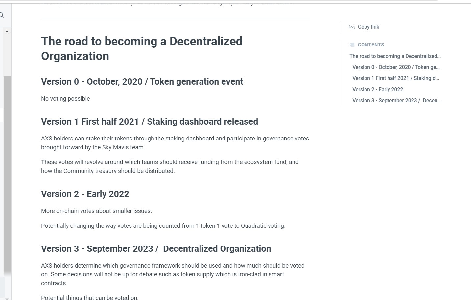
Task: Click the chain icon beside Copy link
Action: tap(352, 27)
